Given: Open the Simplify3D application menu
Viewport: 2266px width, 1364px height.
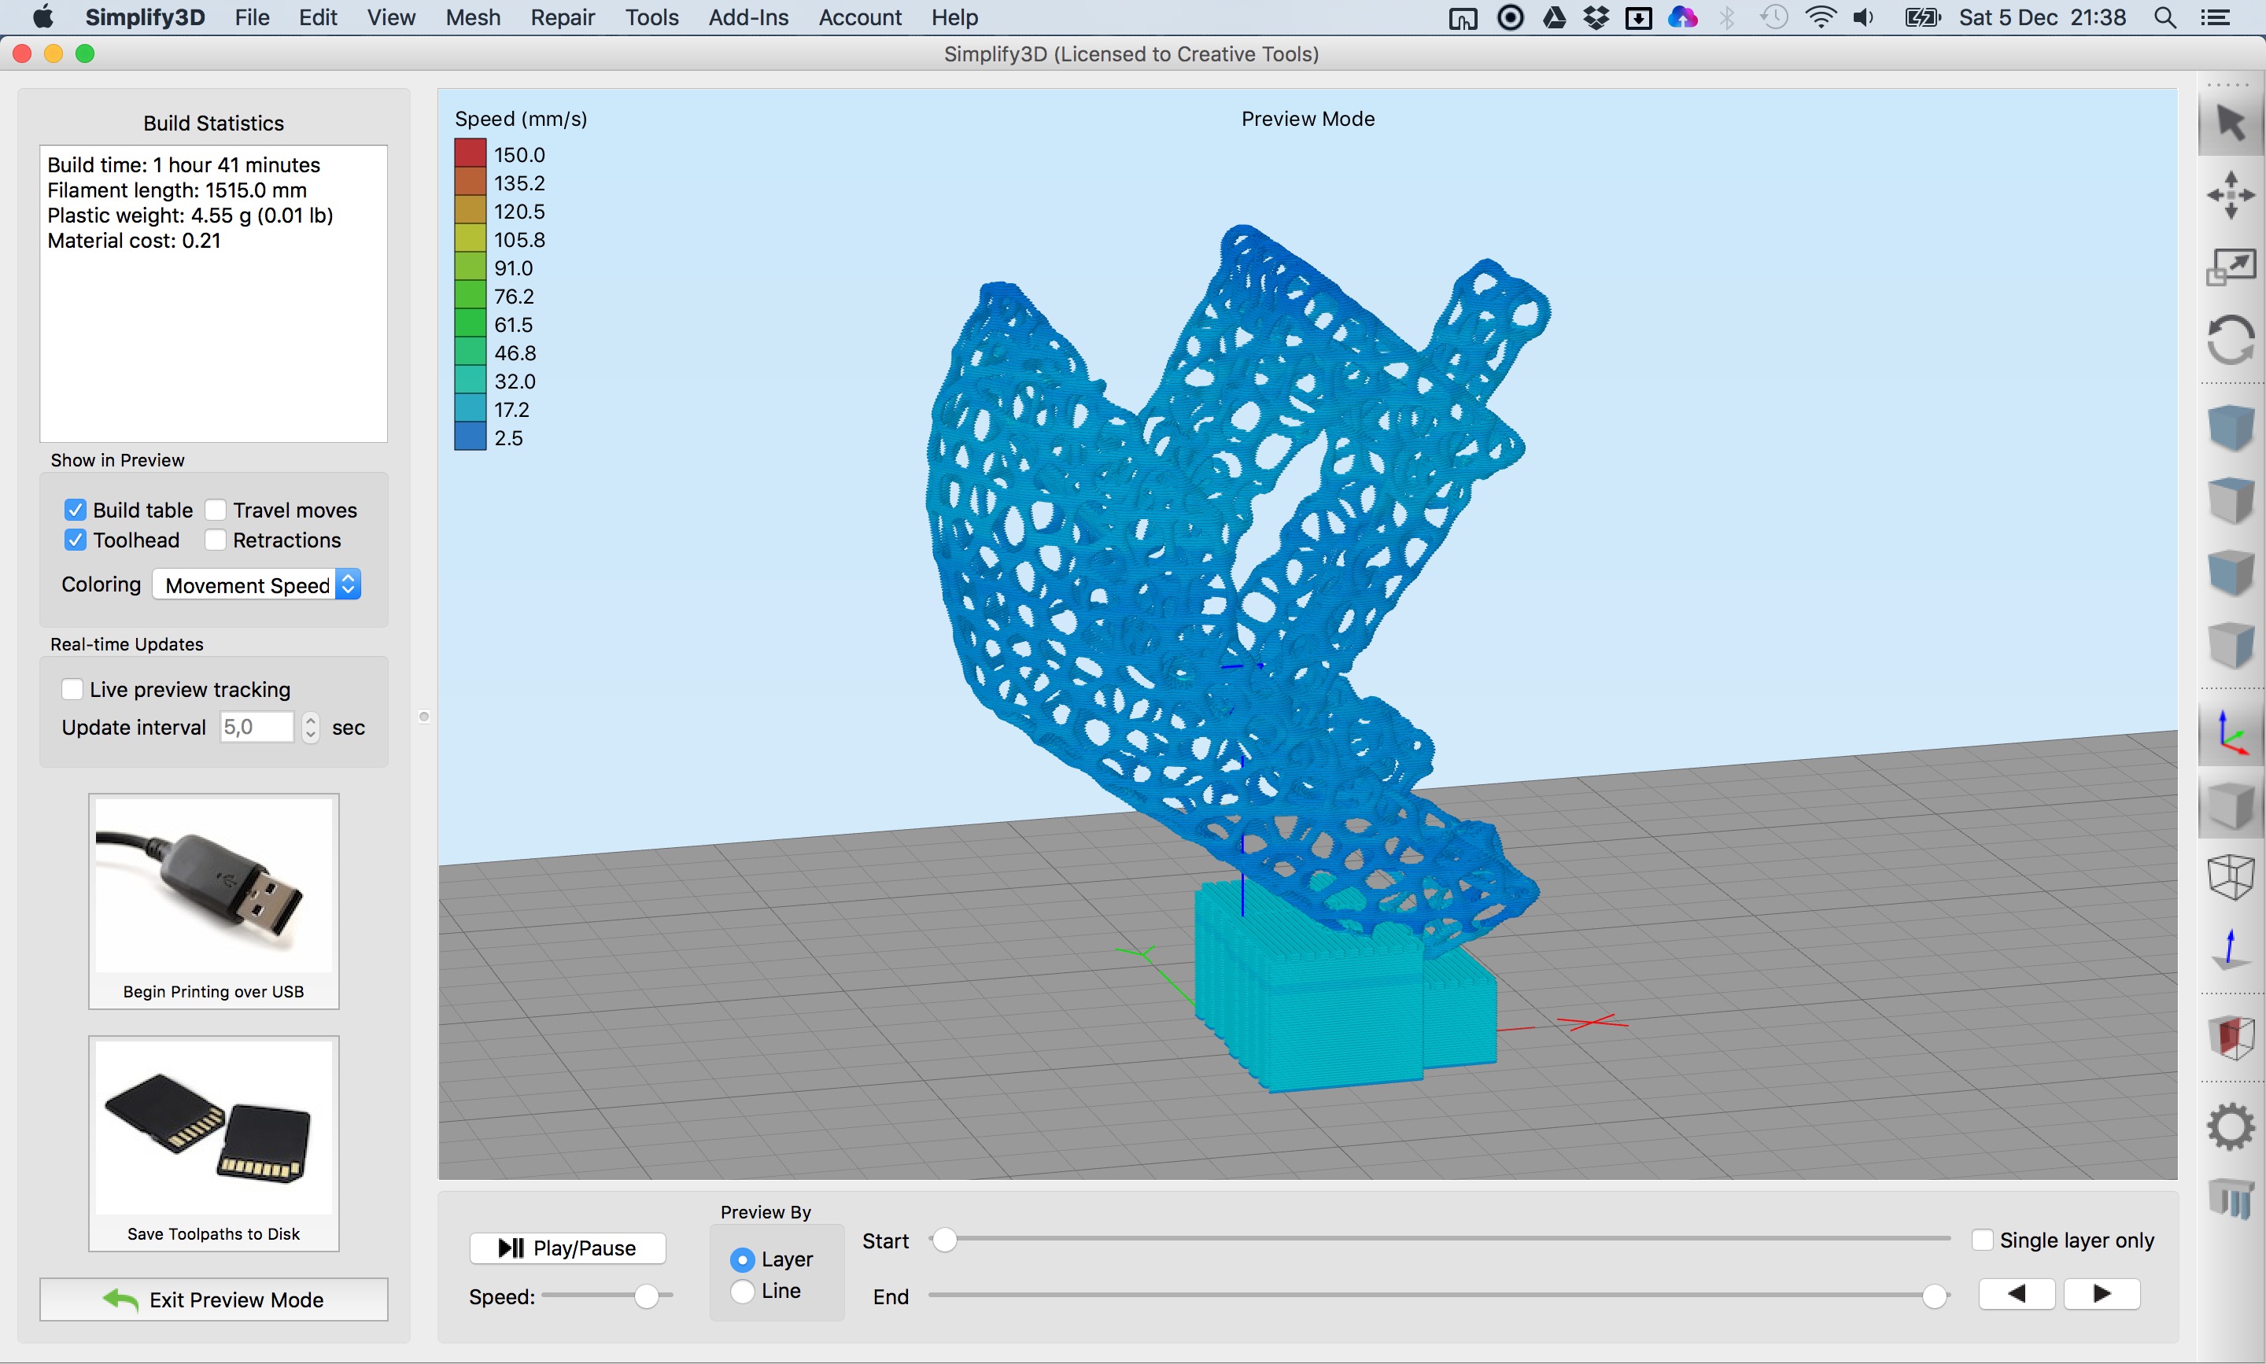Looking at the screenshot, I should (144, 17).
